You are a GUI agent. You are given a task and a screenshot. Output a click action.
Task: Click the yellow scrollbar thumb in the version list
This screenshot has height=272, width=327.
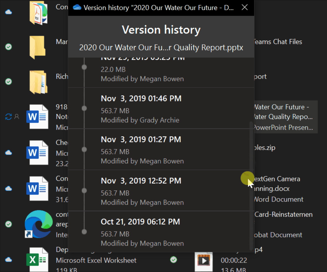[x=247, y=178]
